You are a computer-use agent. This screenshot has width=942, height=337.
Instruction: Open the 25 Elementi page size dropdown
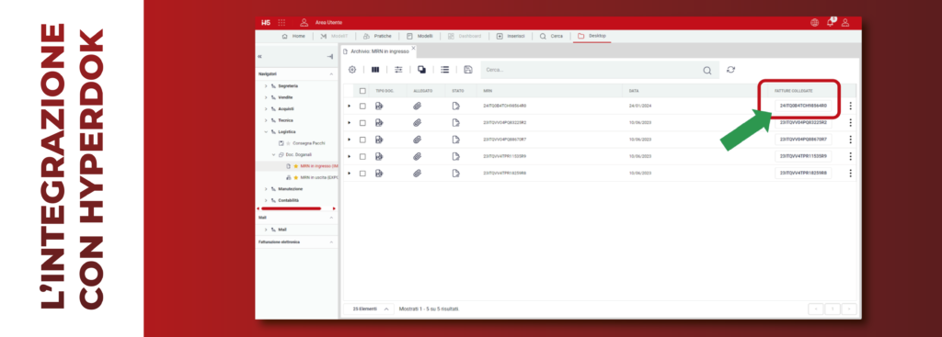point(368,309)
